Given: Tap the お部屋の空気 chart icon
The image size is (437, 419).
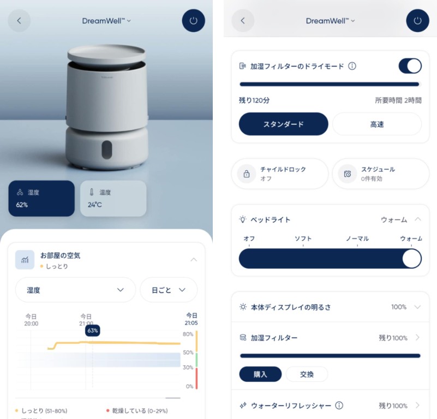Looking at the screenshot, I should [x=25, y=260].
